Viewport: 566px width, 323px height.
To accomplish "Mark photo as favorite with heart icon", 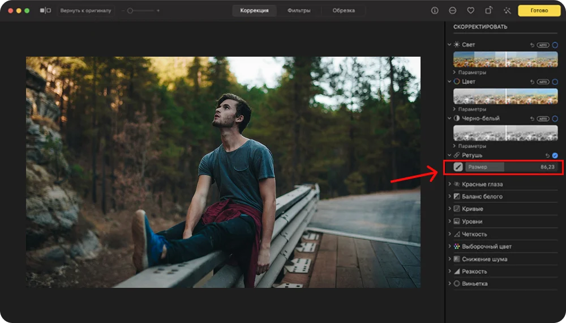I will point(470,10).
